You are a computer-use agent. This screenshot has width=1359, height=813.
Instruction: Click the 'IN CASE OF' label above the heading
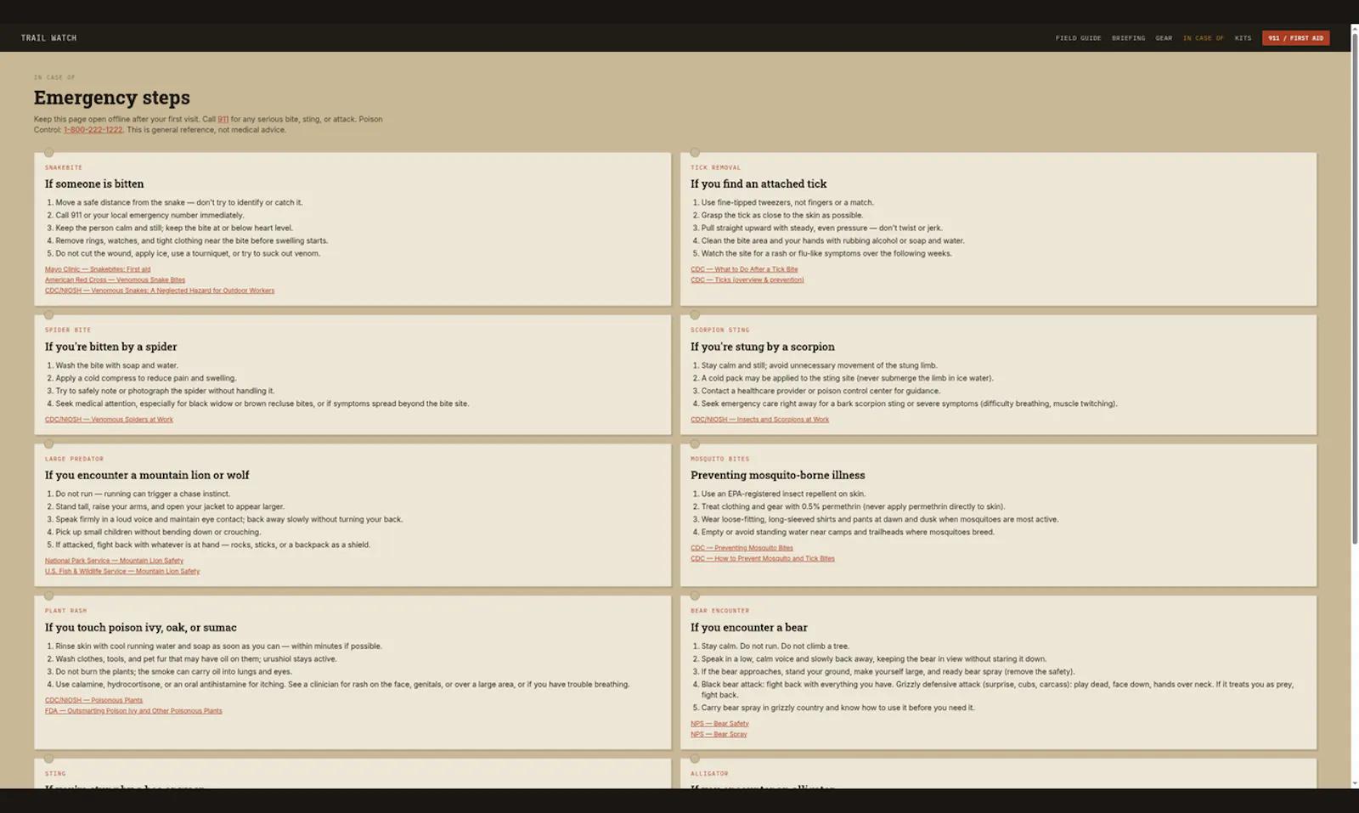point(54,77)
